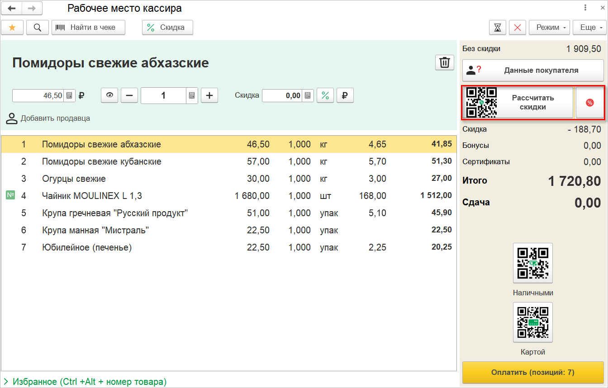Pay by card using the QR icon
The image size is (608, 388).
click(532, 322)
